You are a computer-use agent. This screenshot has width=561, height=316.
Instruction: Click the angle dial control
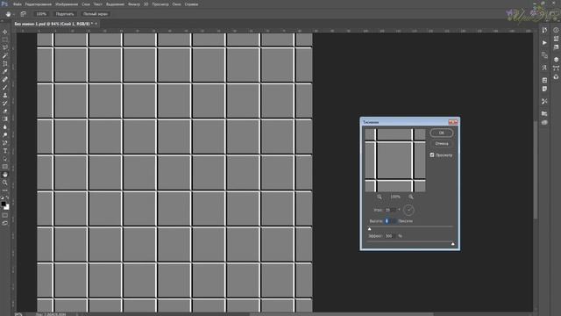click(408, 210)
